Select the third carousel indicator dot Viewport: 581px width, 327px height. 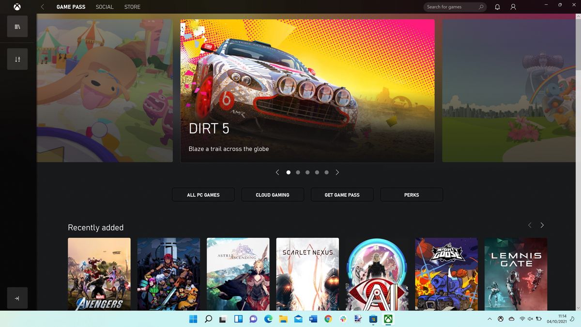[307, 172]
